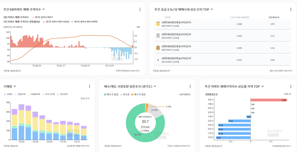Viewport: 297px width, 152px height.
Task: Toggle 비슷함 legend item
Action: pyautogui.click(x=125, y=95)
